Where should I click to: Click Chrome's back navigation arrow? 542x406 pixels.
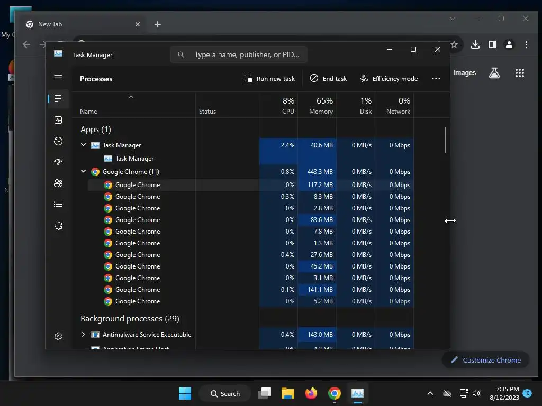(26, 44)
